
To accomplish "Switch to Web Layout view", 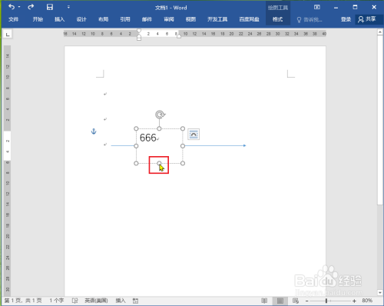I will [x=296, y=301].
